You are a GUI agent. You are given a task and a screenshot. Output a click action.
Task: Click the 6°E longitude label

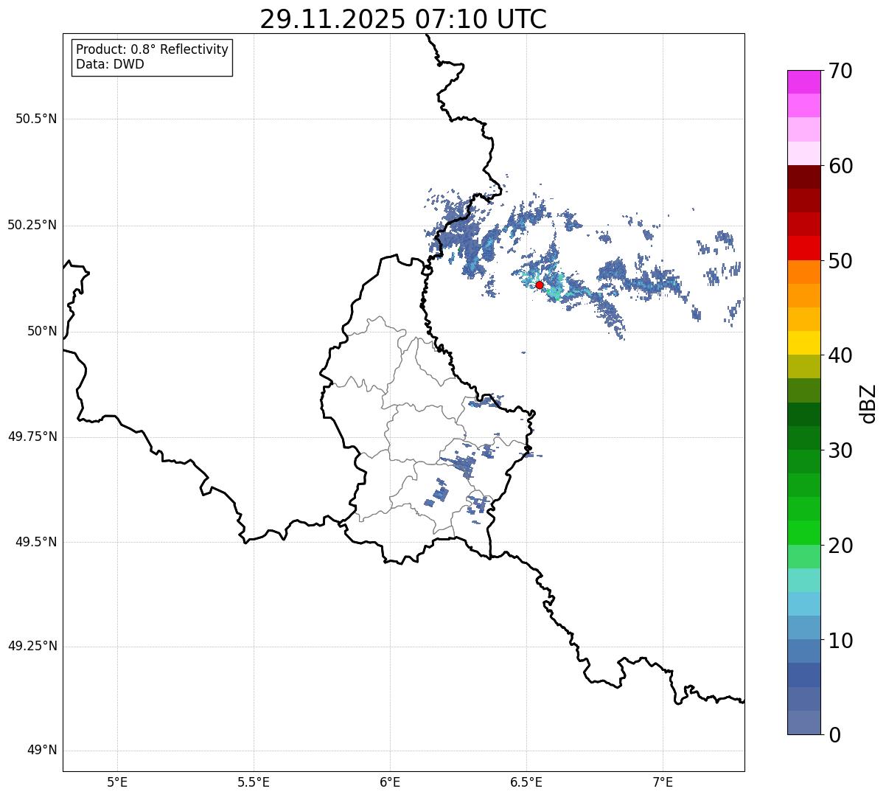coord(390,782)
